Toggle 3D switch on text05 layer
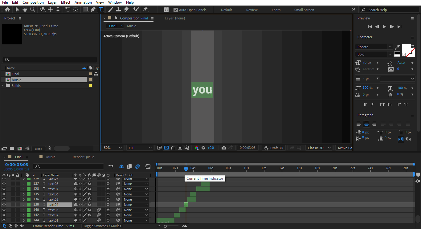 click(x=108, y=199)
